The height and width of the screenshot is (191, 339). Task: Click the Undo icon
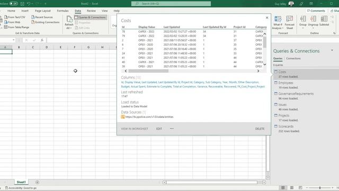coord(29,4)
